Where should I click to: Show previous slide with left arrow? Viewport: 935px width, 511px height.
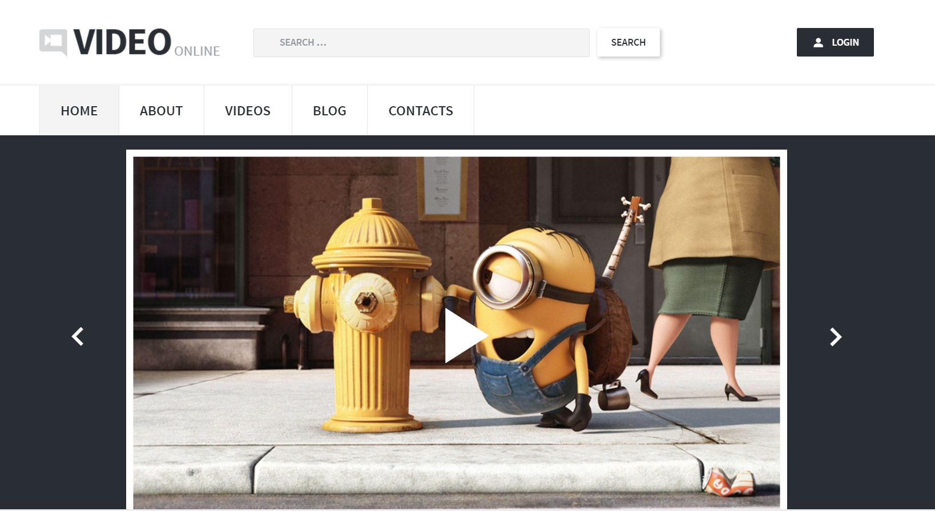coord(78,336)
